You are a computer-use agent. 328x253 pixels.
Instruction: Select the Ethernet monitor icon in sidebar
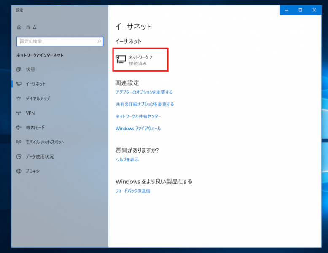pyautogui.click(x=19, y=84)
